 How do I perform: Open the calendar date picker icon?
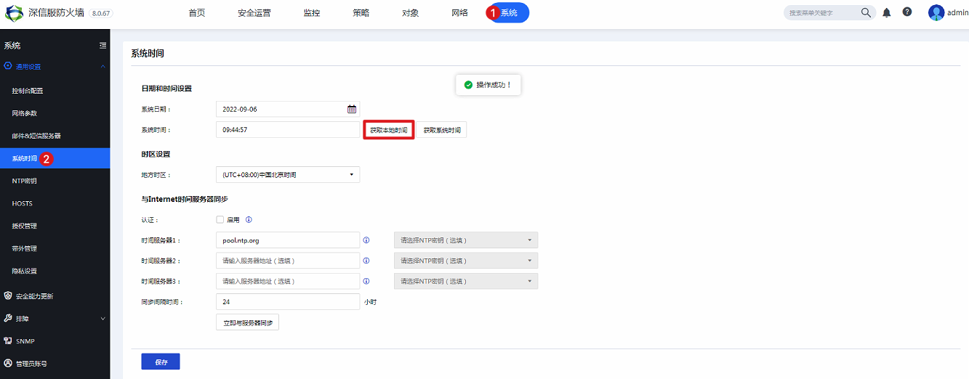tap(352, 110)
